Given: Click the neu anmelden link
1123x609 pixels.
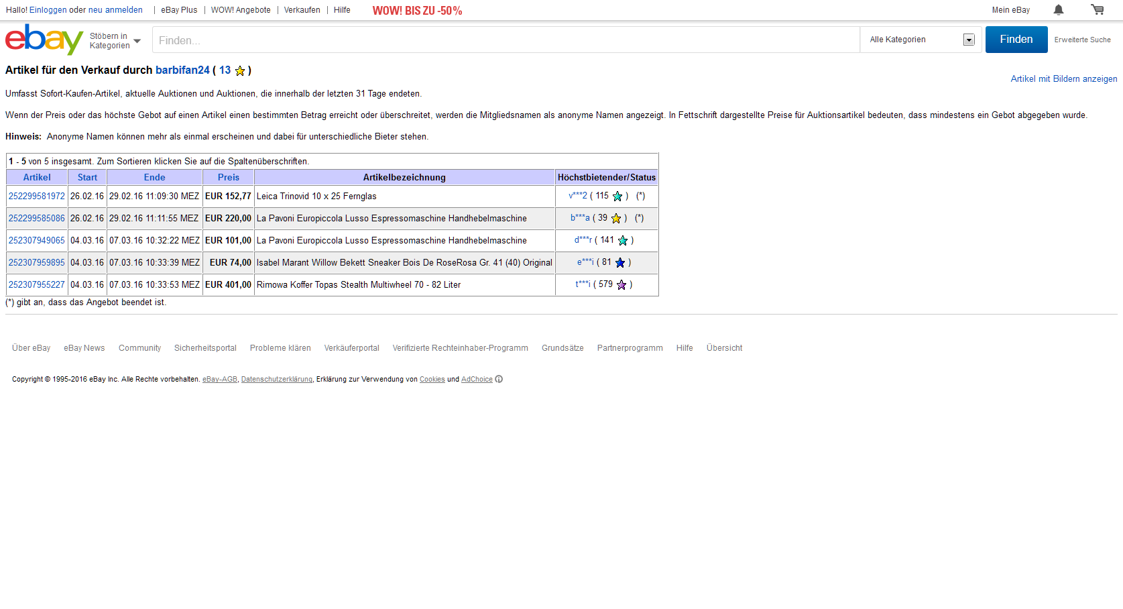Looking at the screenshot, I should click(x=115, y=10).
